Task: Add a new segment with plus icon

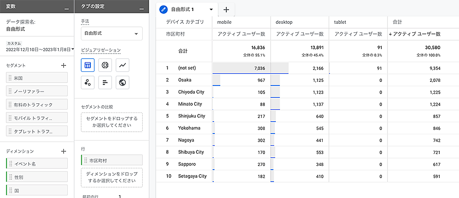Action: pyautogui.click(x=64, y=65)
